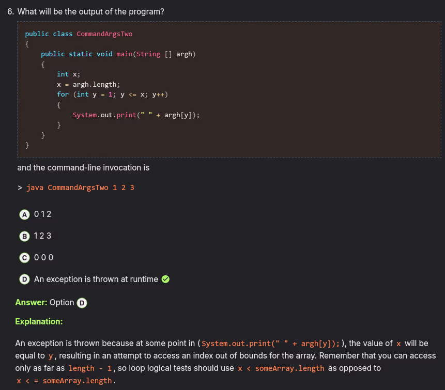Click 'An exception is thrown at runtime' text
The height and width of the screenshot is (390, 445).
tap(96, 279)
